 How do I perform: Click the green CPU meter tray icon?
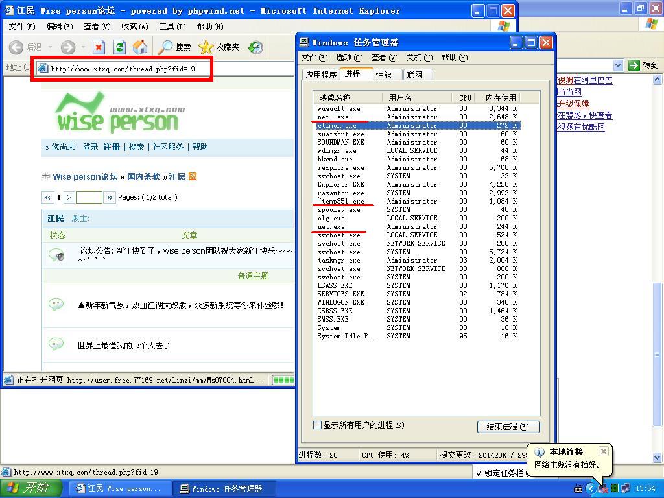point(615,488)
